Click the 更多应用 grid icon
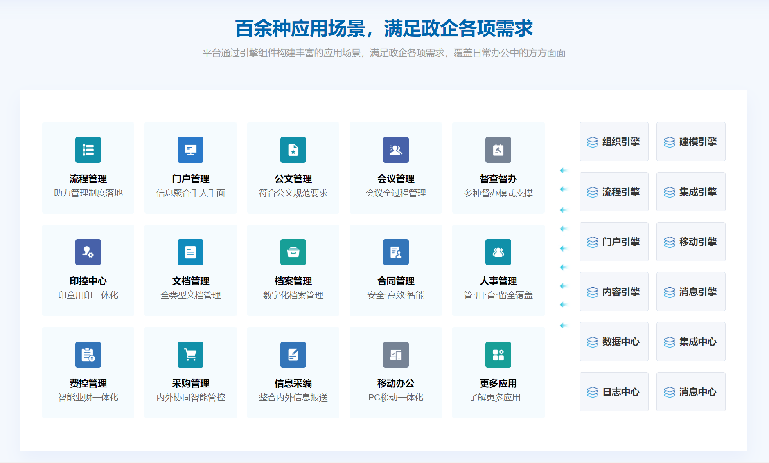The height and width of the screenshot is (463, 769). (498, 355)
